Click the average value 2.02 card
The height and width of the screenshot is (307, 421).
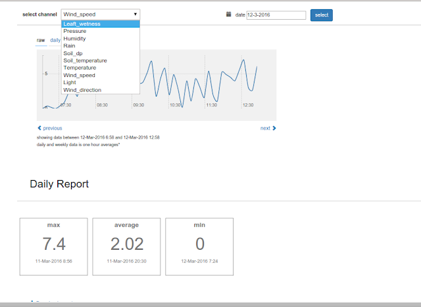[x=126, y=247]
